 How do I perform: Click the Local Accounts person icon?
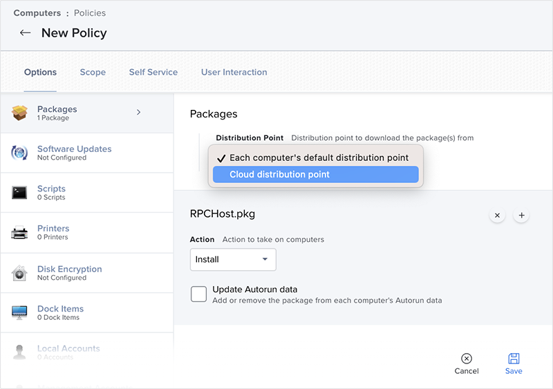point(19,352)
